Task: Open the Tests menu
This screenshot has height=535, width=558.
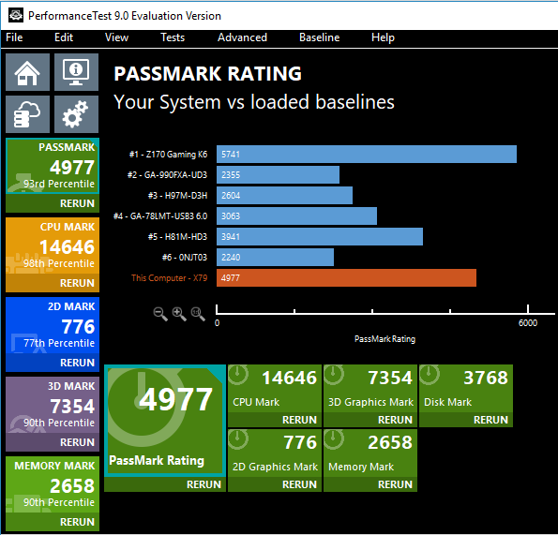Action: point(173,37)
